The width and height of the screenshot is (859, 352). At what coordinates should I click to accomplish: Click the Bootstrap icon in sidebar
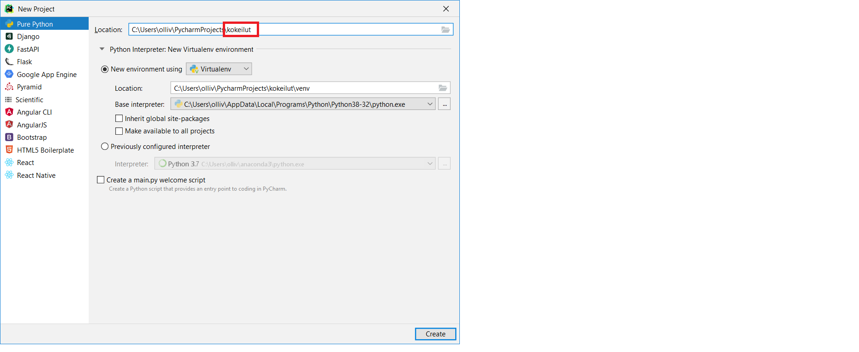point(9,137)
